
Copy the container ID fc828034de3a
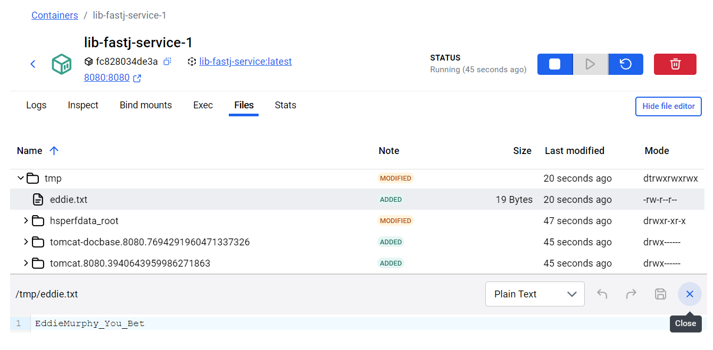coord(167,62)
